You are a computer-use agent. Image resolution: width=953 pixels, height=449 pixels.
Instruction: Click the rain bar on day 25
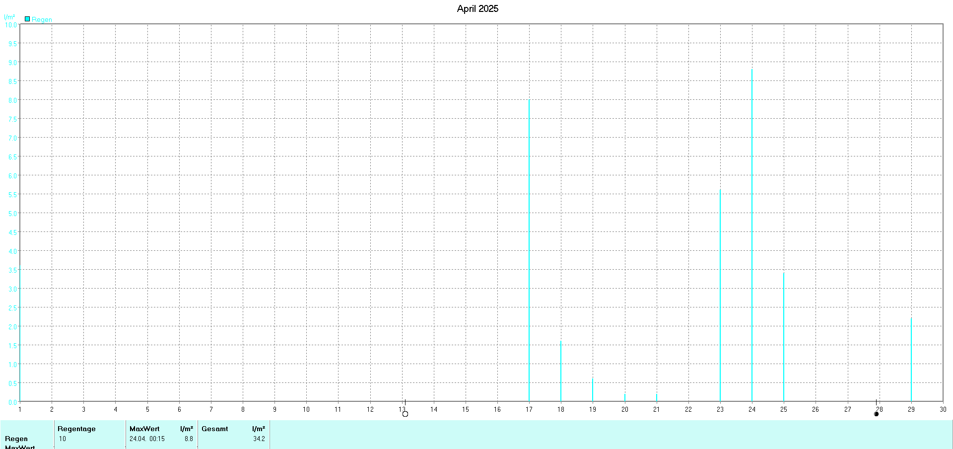click(x=783, y=337)
